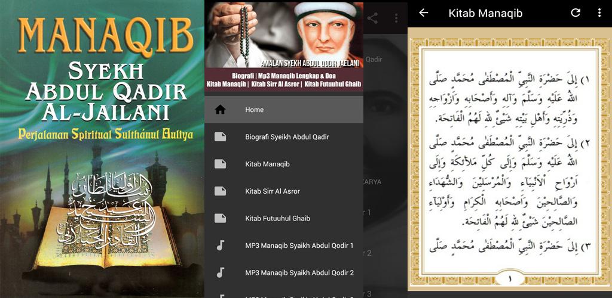The image size is (612, 298).
Task: Open the Home menu entry
Action: [284, 110]
